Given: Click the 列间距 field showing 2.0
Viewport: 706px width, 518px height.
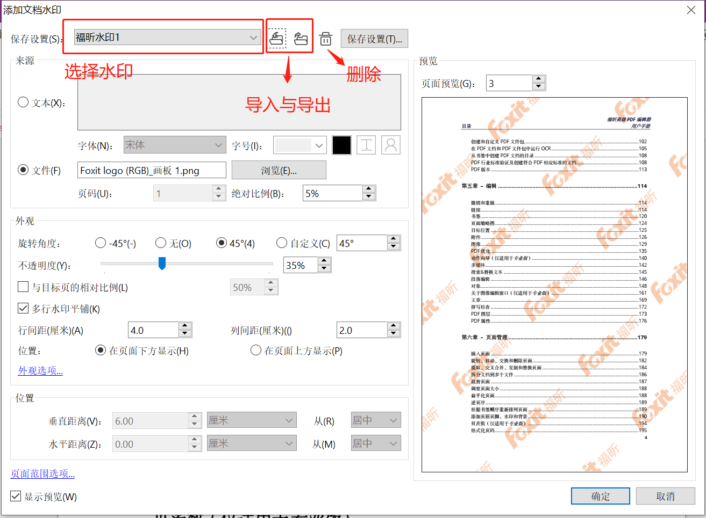Looking at the screenshot, I should [362, 330].
